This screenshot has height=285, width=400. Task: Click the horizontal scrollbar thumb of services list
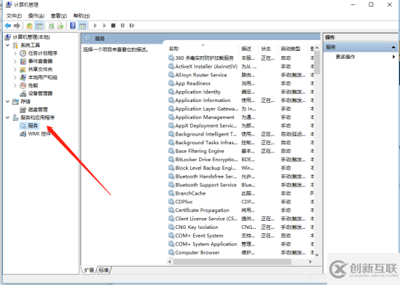pos(232,262)
